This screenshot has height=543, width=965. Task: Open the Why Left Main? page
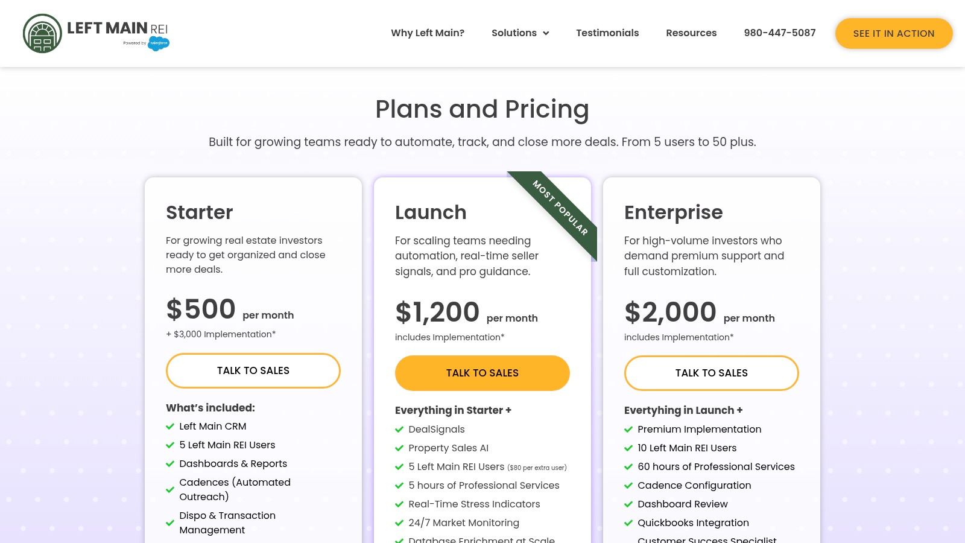point(428,33)
